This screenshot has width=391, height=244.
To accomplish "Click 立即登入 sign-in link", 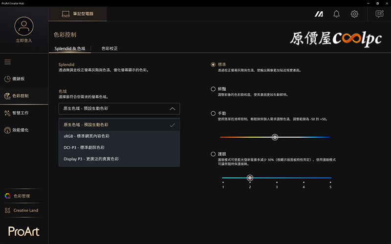I will [24, 41].
